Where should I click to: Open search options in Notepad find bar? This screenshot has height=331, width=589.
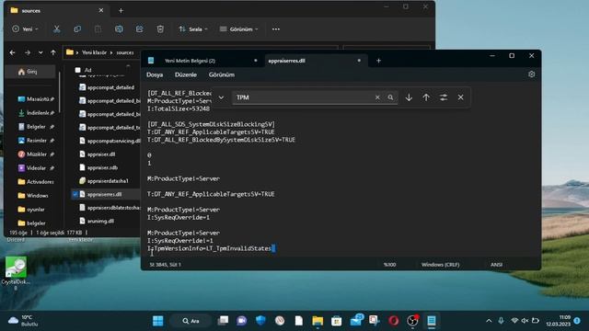click(x=444, y=97)
